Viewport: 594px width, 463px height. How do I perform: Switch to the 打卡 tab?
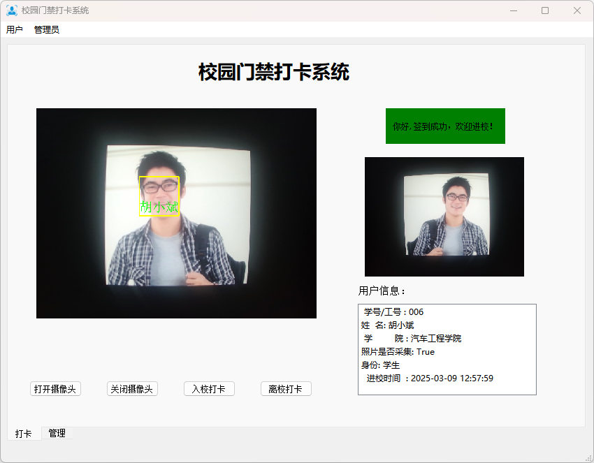pyautogui.click(x=24, y=434)
